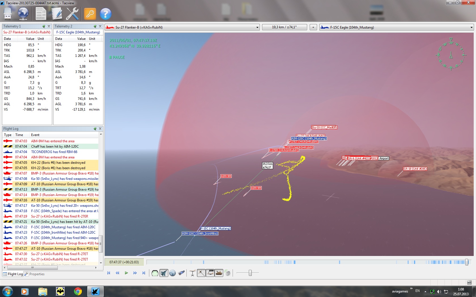476x297 pixels.
Task: Click the orange key license icon
Action: pyautogui.click(x=90, y=14)
